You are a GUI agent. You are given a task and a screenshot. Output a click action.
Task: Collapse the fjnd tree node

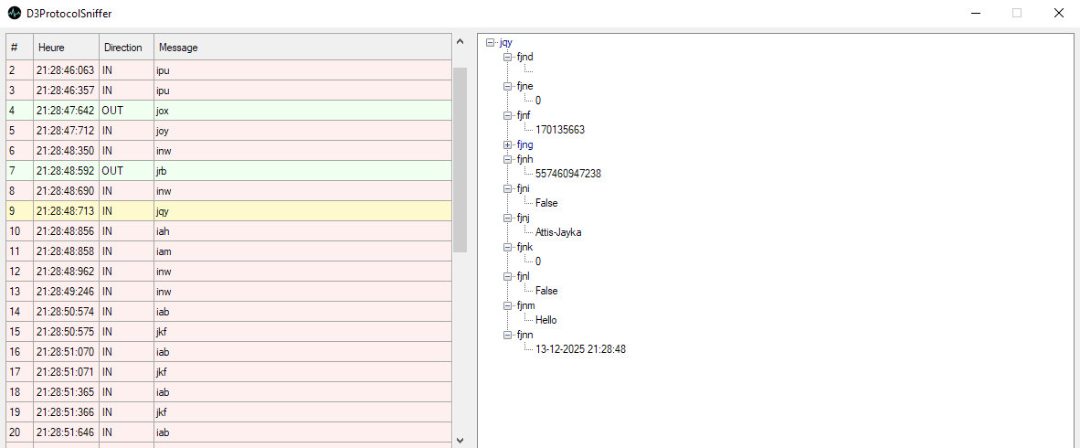[x=508, y=57]
